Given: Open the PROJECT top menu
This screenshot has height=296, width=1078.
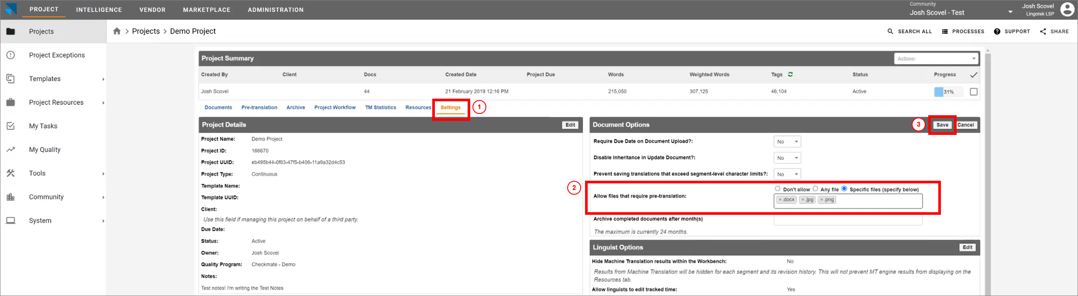Looking at the screenshot, I should pyautogui.click(x=44, y=9).
